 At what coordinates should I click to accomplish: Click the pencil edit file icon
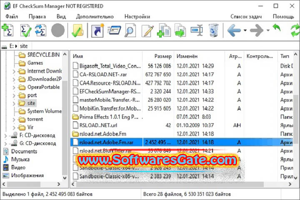pos(147,30)
